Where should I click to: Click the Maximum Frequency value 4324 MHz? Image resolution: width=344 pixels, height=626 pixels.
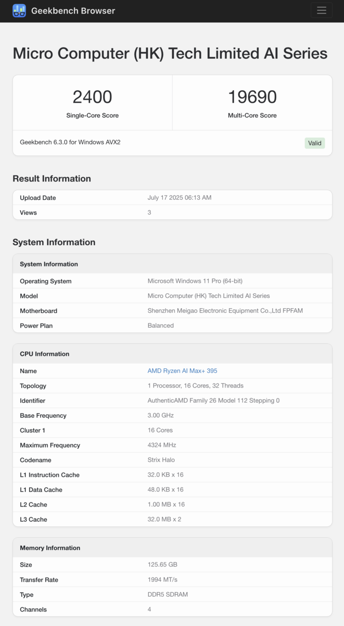click(162, 445)
